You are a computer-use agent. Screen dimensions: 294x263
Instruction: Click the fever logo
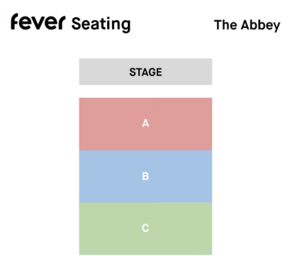(38, 23)
